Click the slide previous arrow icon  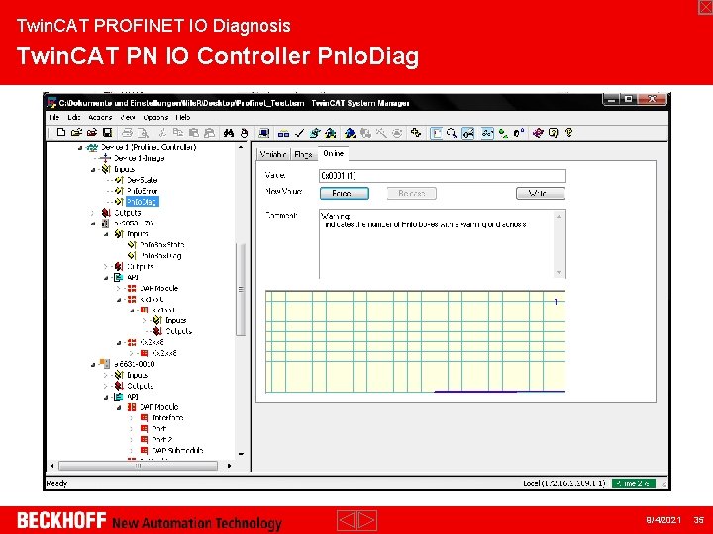click(346, 520)
